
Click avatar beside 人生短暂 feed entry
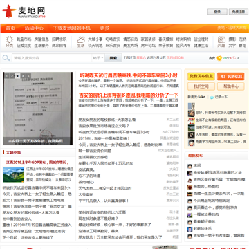tap(191, 135)
